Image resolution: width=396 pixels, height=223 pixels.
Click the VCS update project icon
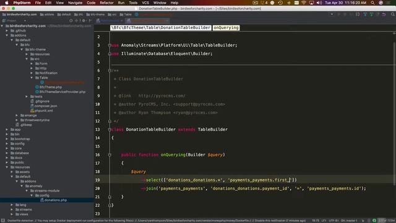point(365,14)
